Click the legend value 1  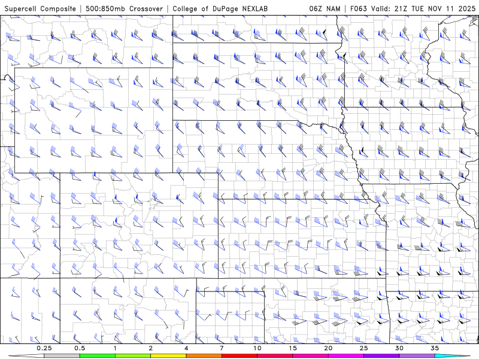click(115, 348)
